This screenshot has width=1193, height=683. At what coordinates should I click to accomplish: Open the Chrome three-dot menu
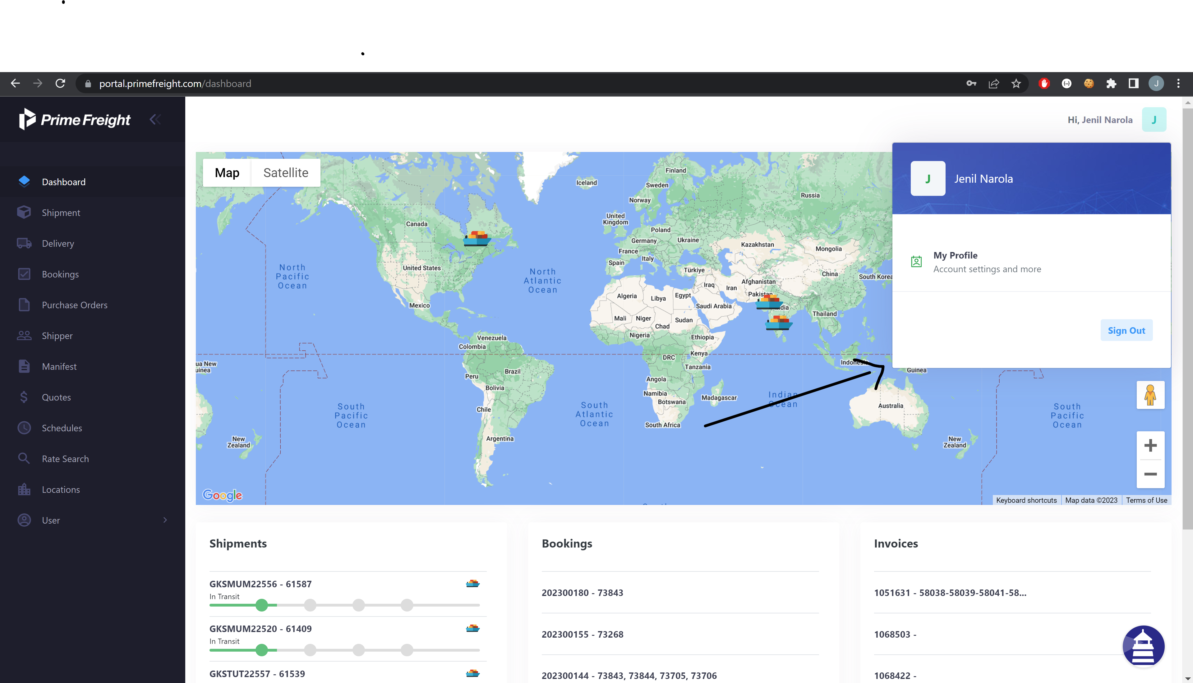[x=1178, y=84]
